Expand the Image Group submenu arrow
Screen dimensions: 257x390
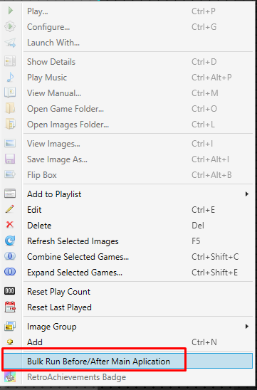246,327
